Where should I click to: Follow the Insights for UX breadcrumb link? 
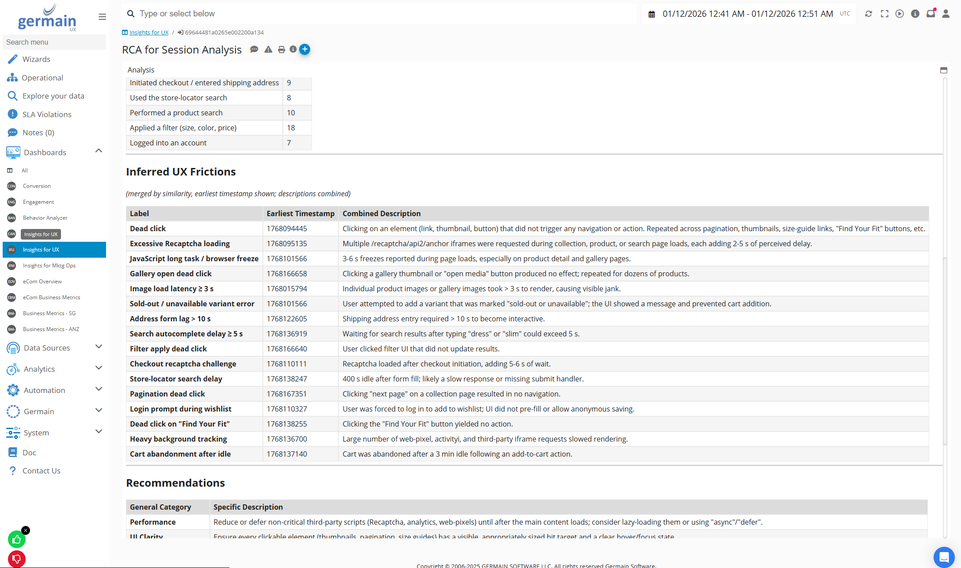click(148, 33)
